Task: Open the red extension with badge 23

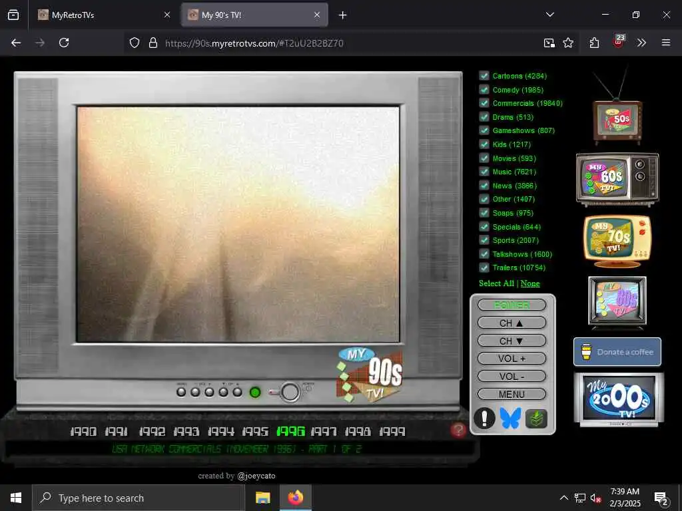Action: [x=619, y=41]
